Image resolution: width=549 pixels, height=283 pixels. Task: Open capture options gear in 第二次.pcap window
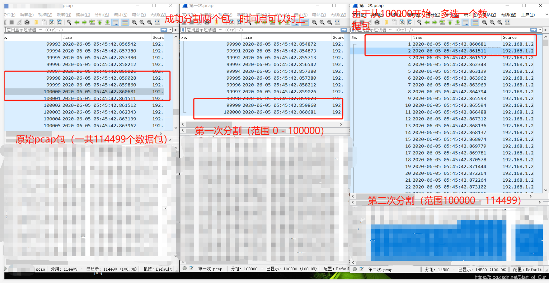pyautogui.click(x=377, y=22)
